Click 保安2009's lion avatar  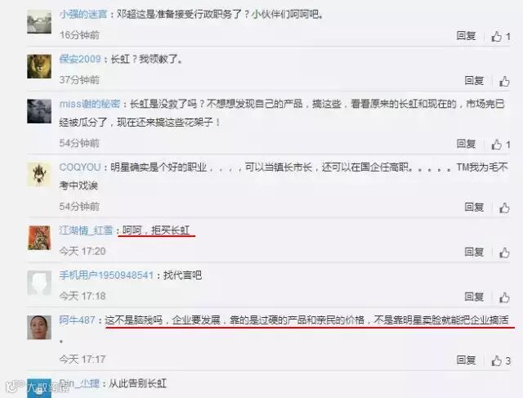[39, 66]
